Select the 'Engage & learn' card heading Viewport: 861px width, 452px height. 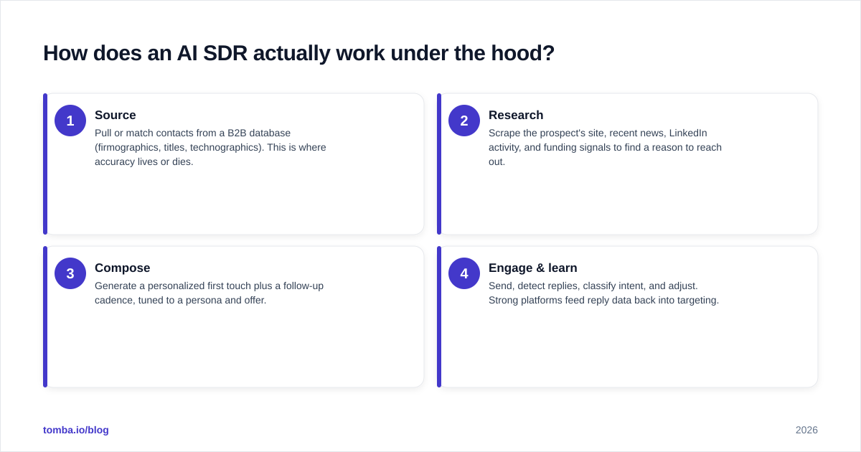(x=533, y=268)
